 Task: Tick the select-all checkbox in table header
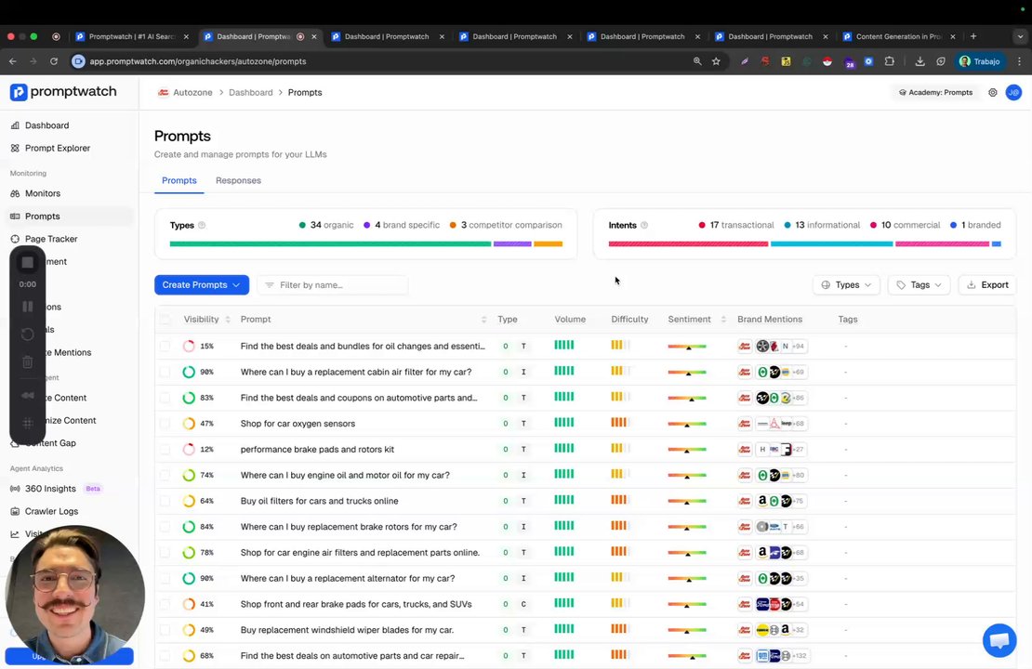pos(165,319)
